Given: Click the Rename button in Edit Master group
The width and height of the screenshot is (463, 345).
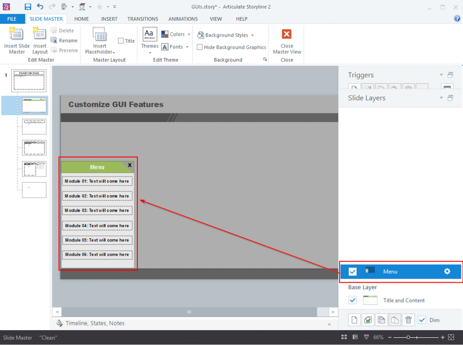Looking at the screenshot, I should [x=64, y=40].
